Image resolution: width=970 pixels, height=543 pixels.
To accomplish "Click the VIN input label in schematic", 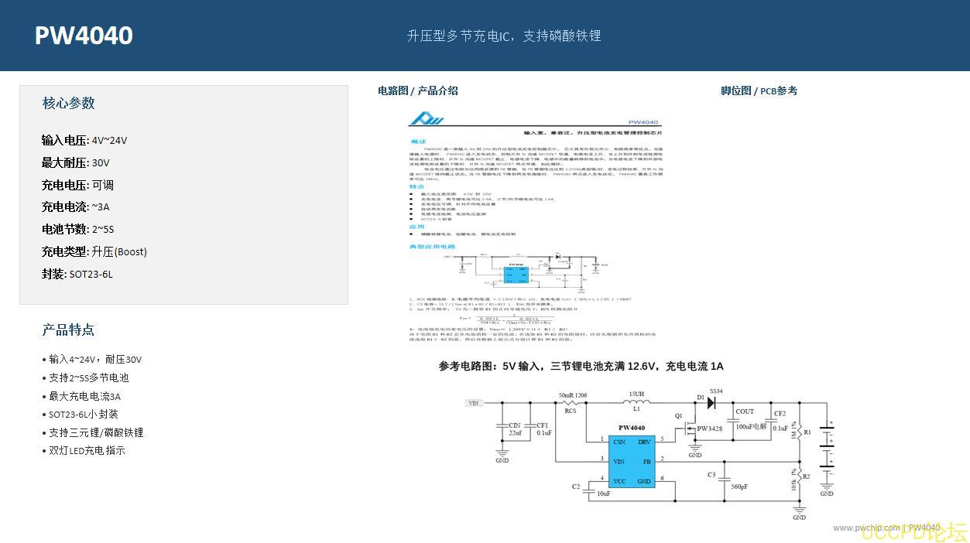I will [474, 403].
